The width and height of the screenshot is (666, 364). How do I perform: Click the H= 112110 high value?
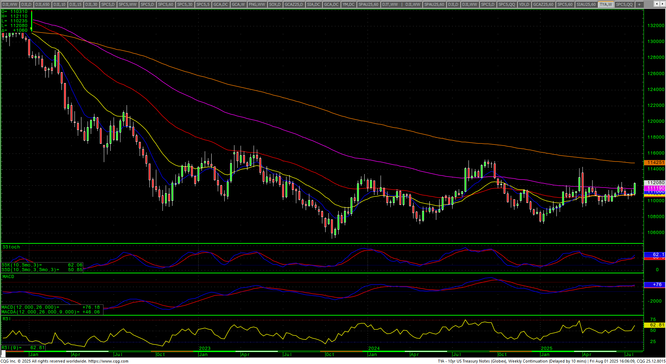tap(15, 16)
